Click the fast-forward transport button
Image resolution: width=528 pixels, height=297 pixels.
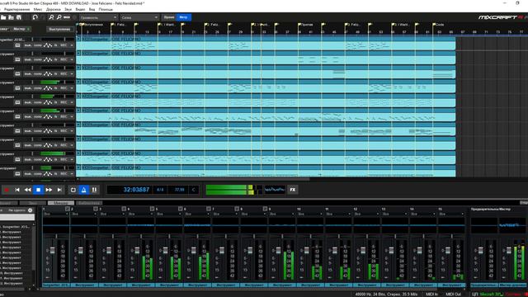pos(49,190)
